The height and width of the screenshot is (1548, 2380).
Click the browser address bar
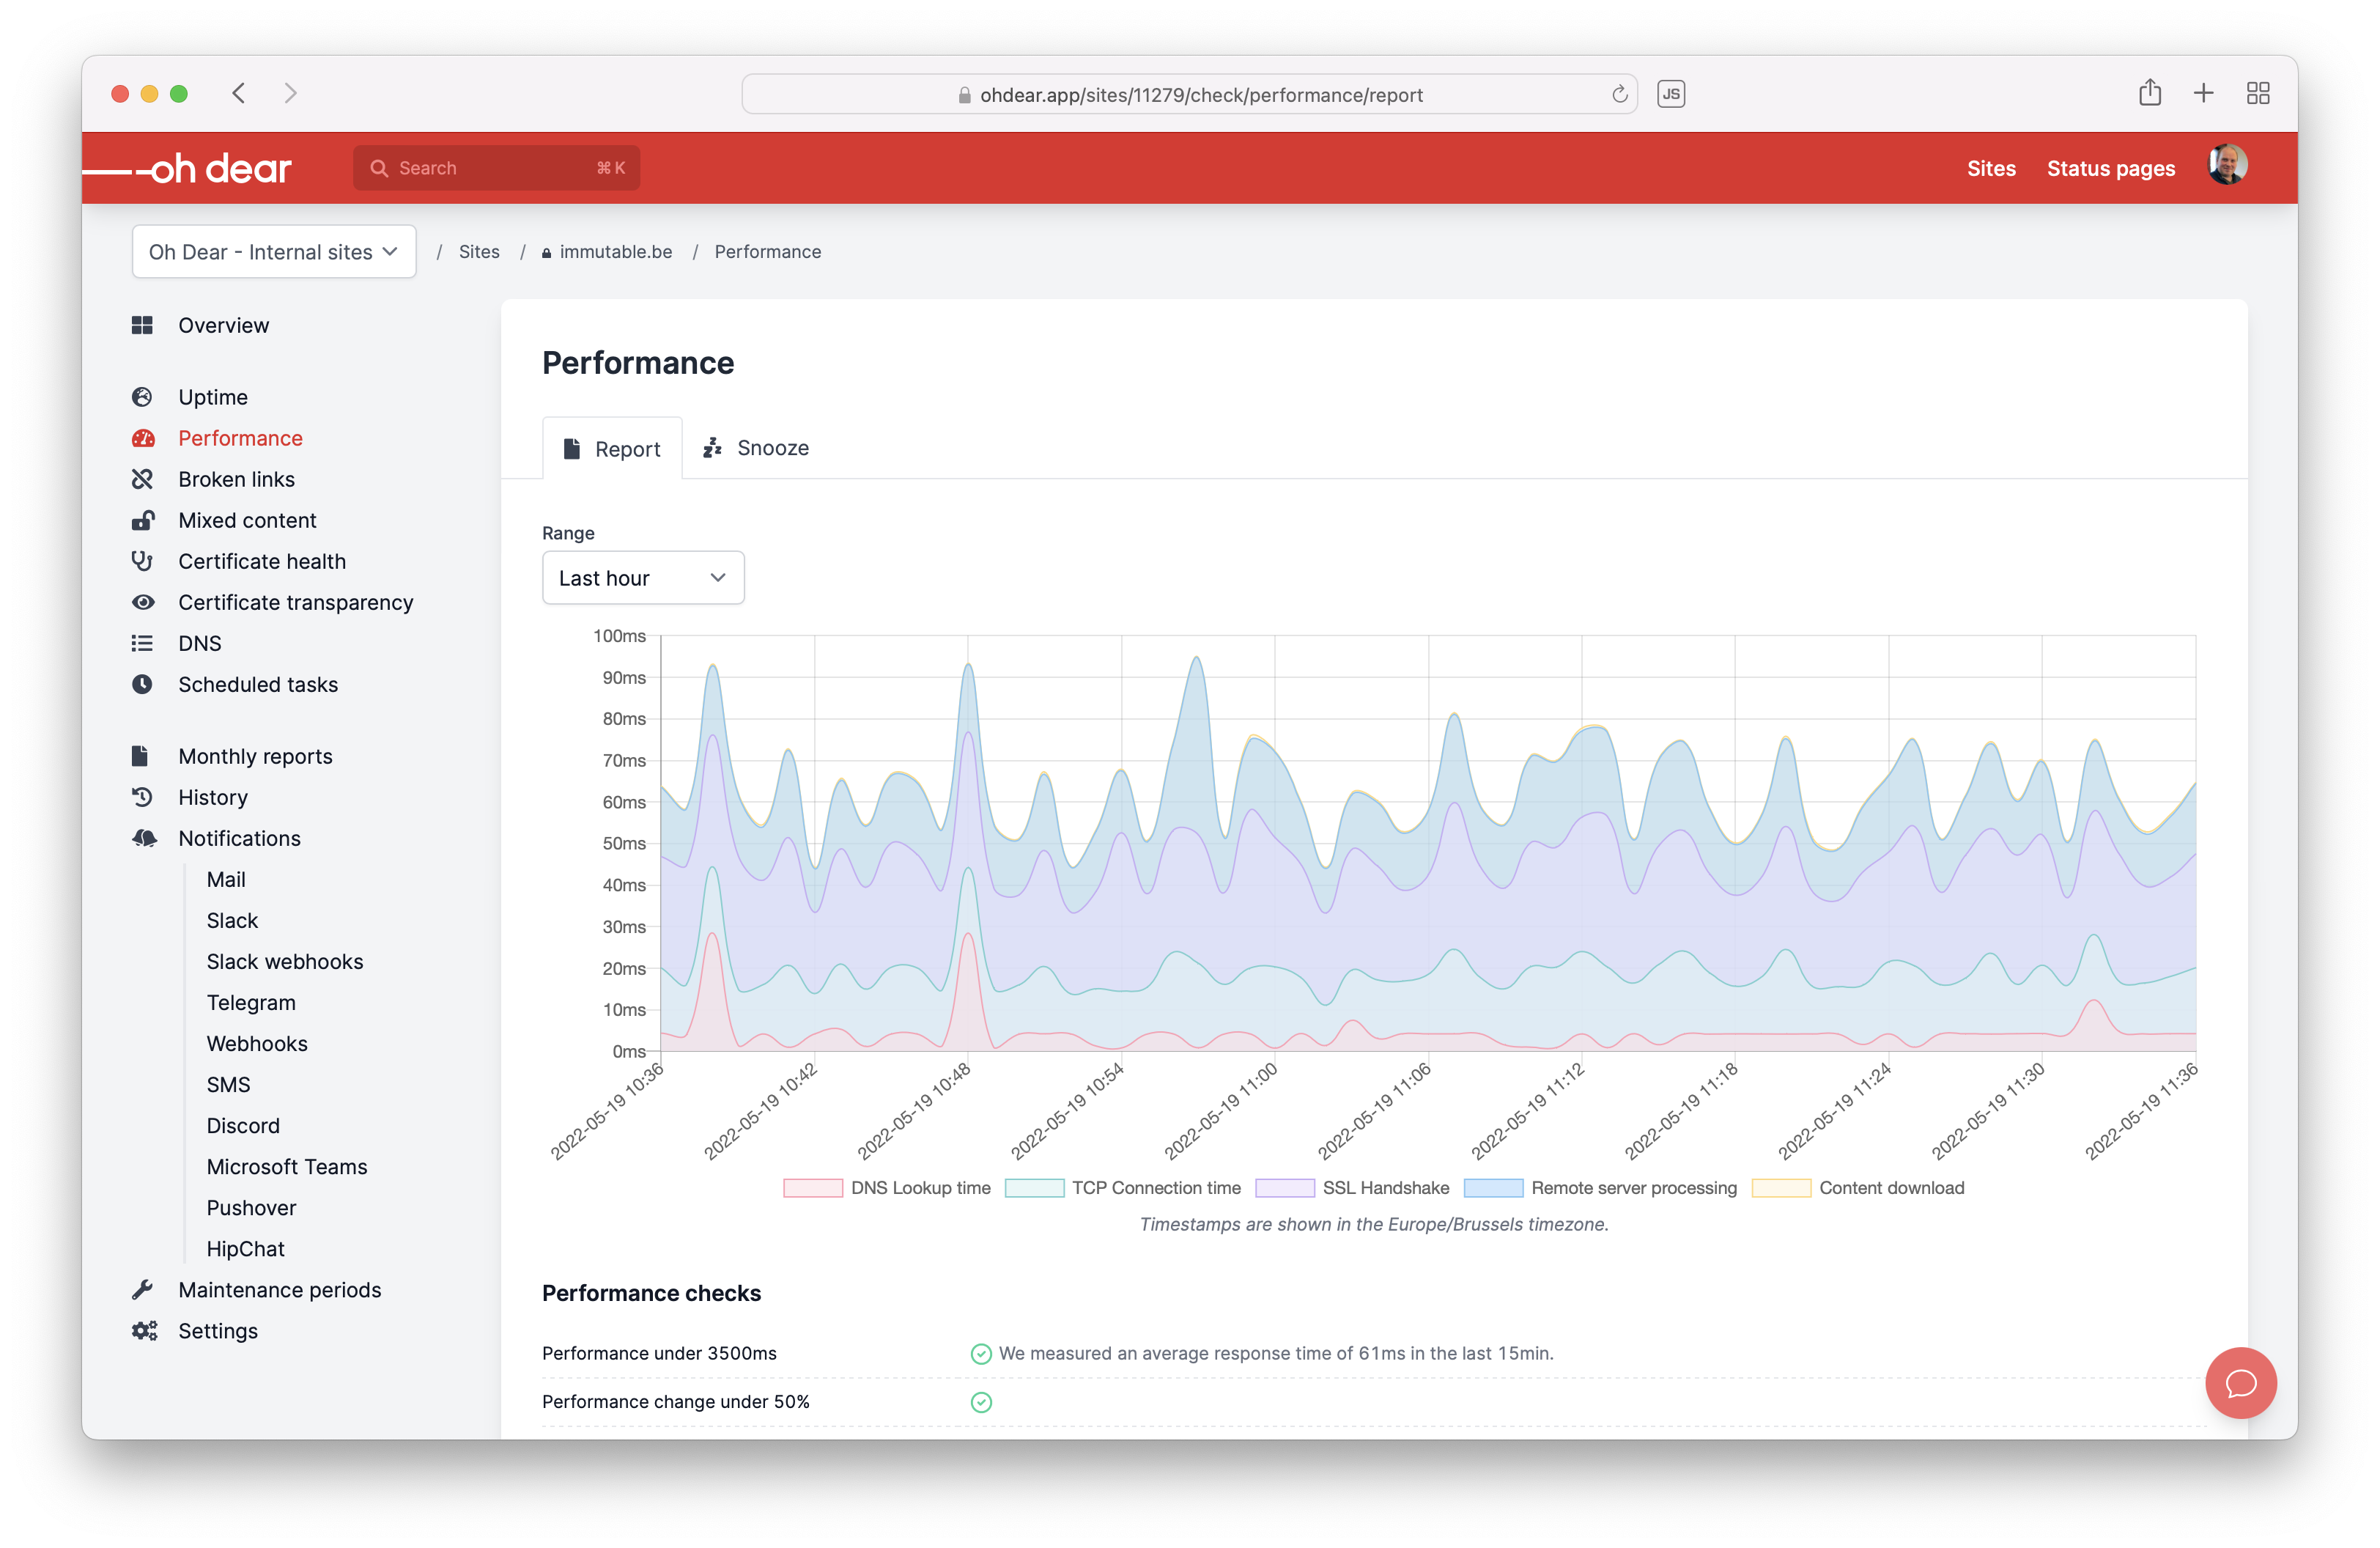click(1189, 94)
